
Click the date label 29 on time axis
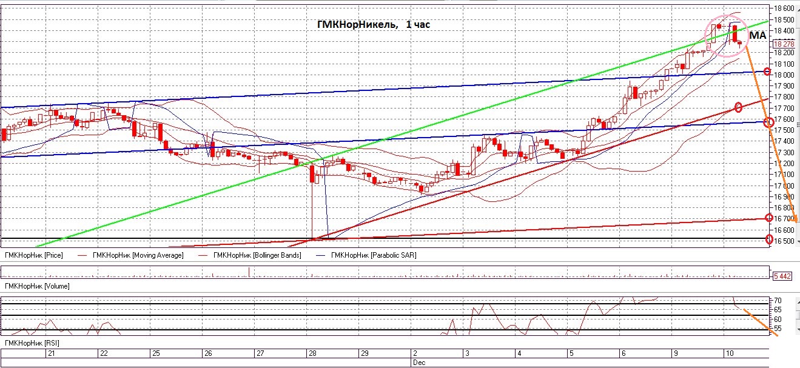(365, 353)
